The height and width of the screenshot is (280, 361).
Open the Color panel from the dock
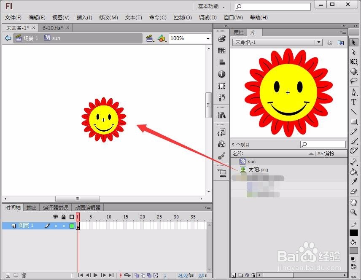point(221,39)
